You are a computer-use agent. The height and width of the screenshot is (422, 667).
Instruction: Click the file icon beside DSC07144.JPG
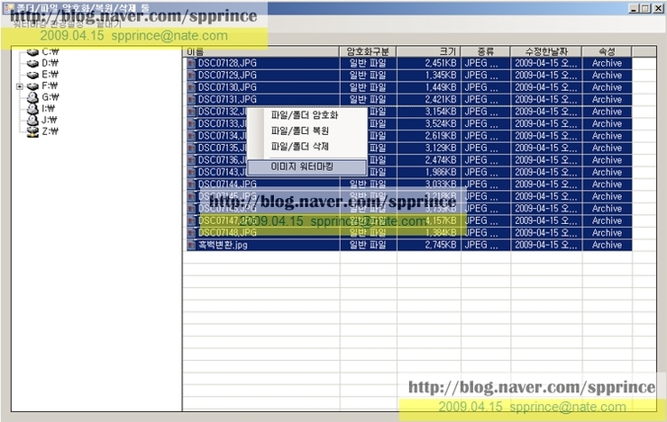tap(192, 184)
